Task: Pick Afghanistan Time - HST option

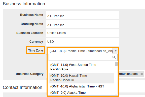Action: (x=81, y=86)
